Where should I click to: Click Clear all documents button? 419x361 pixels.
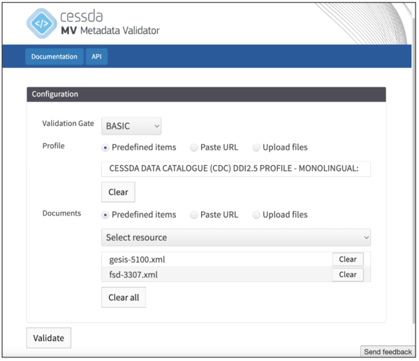(x=124, y=297)
